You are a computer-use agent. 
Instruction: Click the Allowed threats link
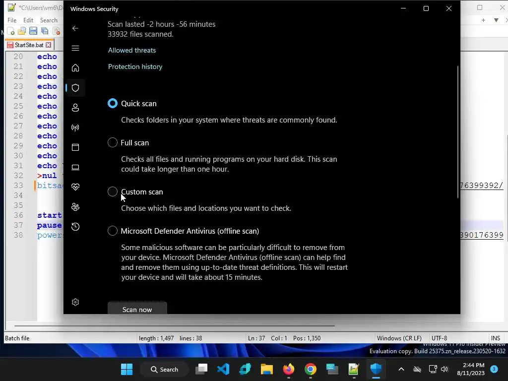(x=132, y=50)
